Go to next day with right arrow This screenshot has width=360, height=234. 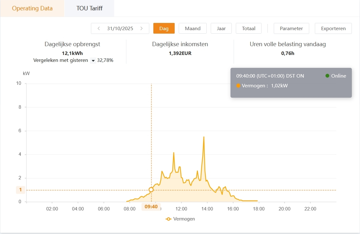[x=142, y=29]
